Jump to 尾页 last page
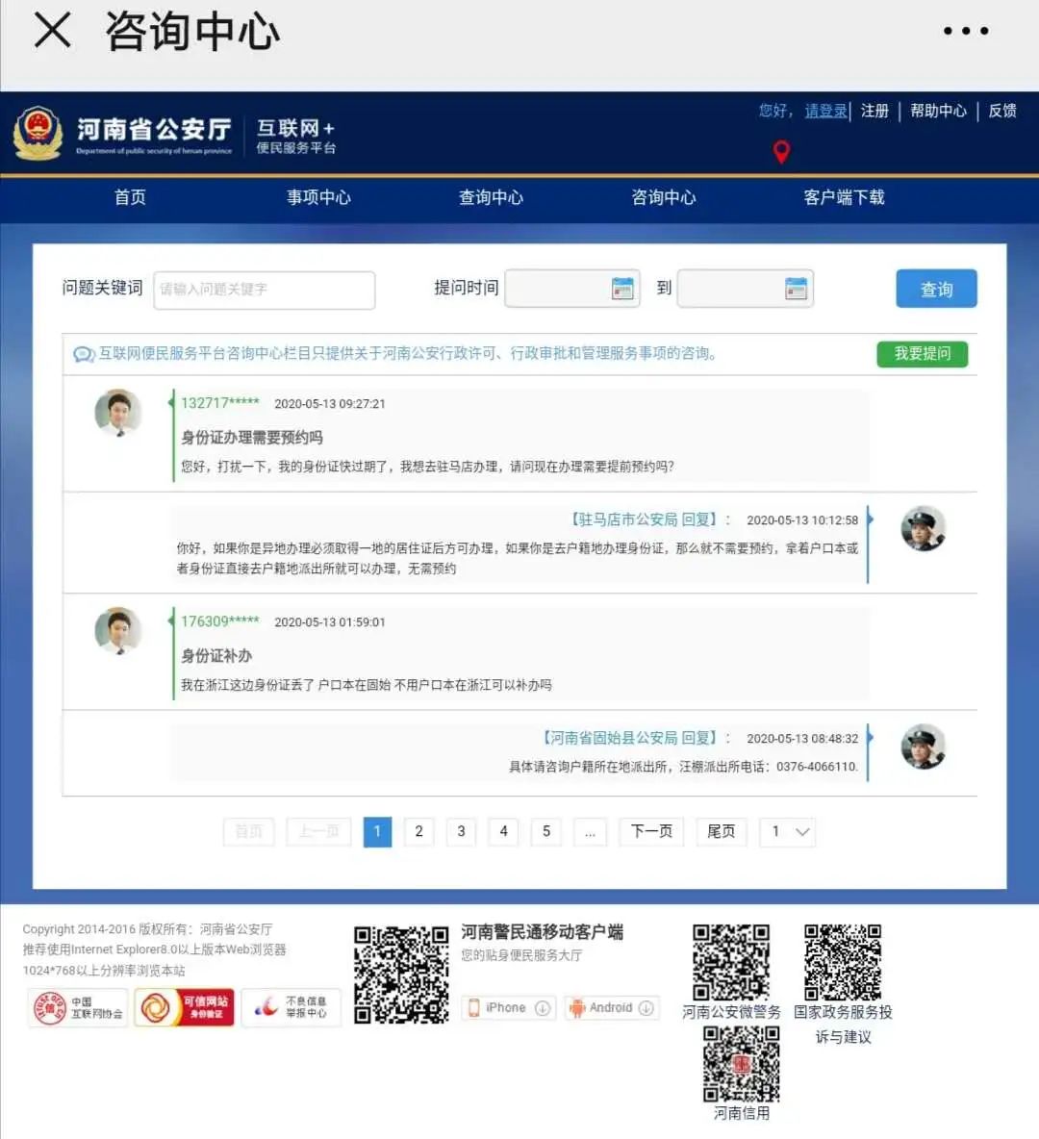Screen dimensions: 1039x1139 (x=721, y=832)
